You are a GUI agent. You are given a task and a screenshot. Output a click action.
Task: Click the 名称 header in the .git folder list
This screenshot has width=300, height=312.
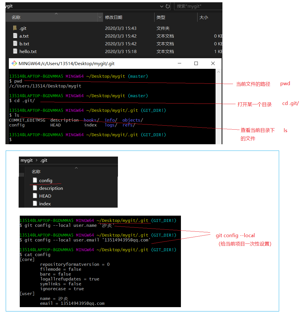36,172
